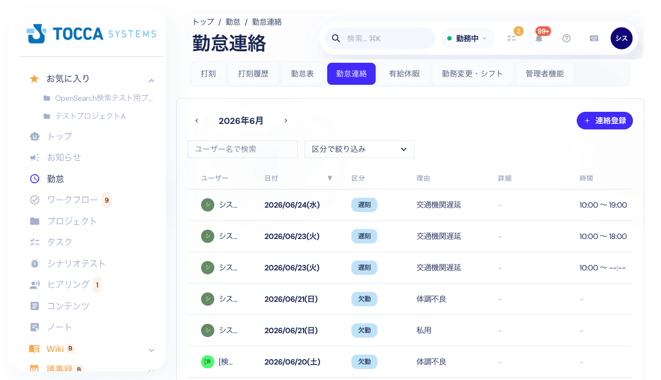Click the 連絡登録 button

[605, 121]
